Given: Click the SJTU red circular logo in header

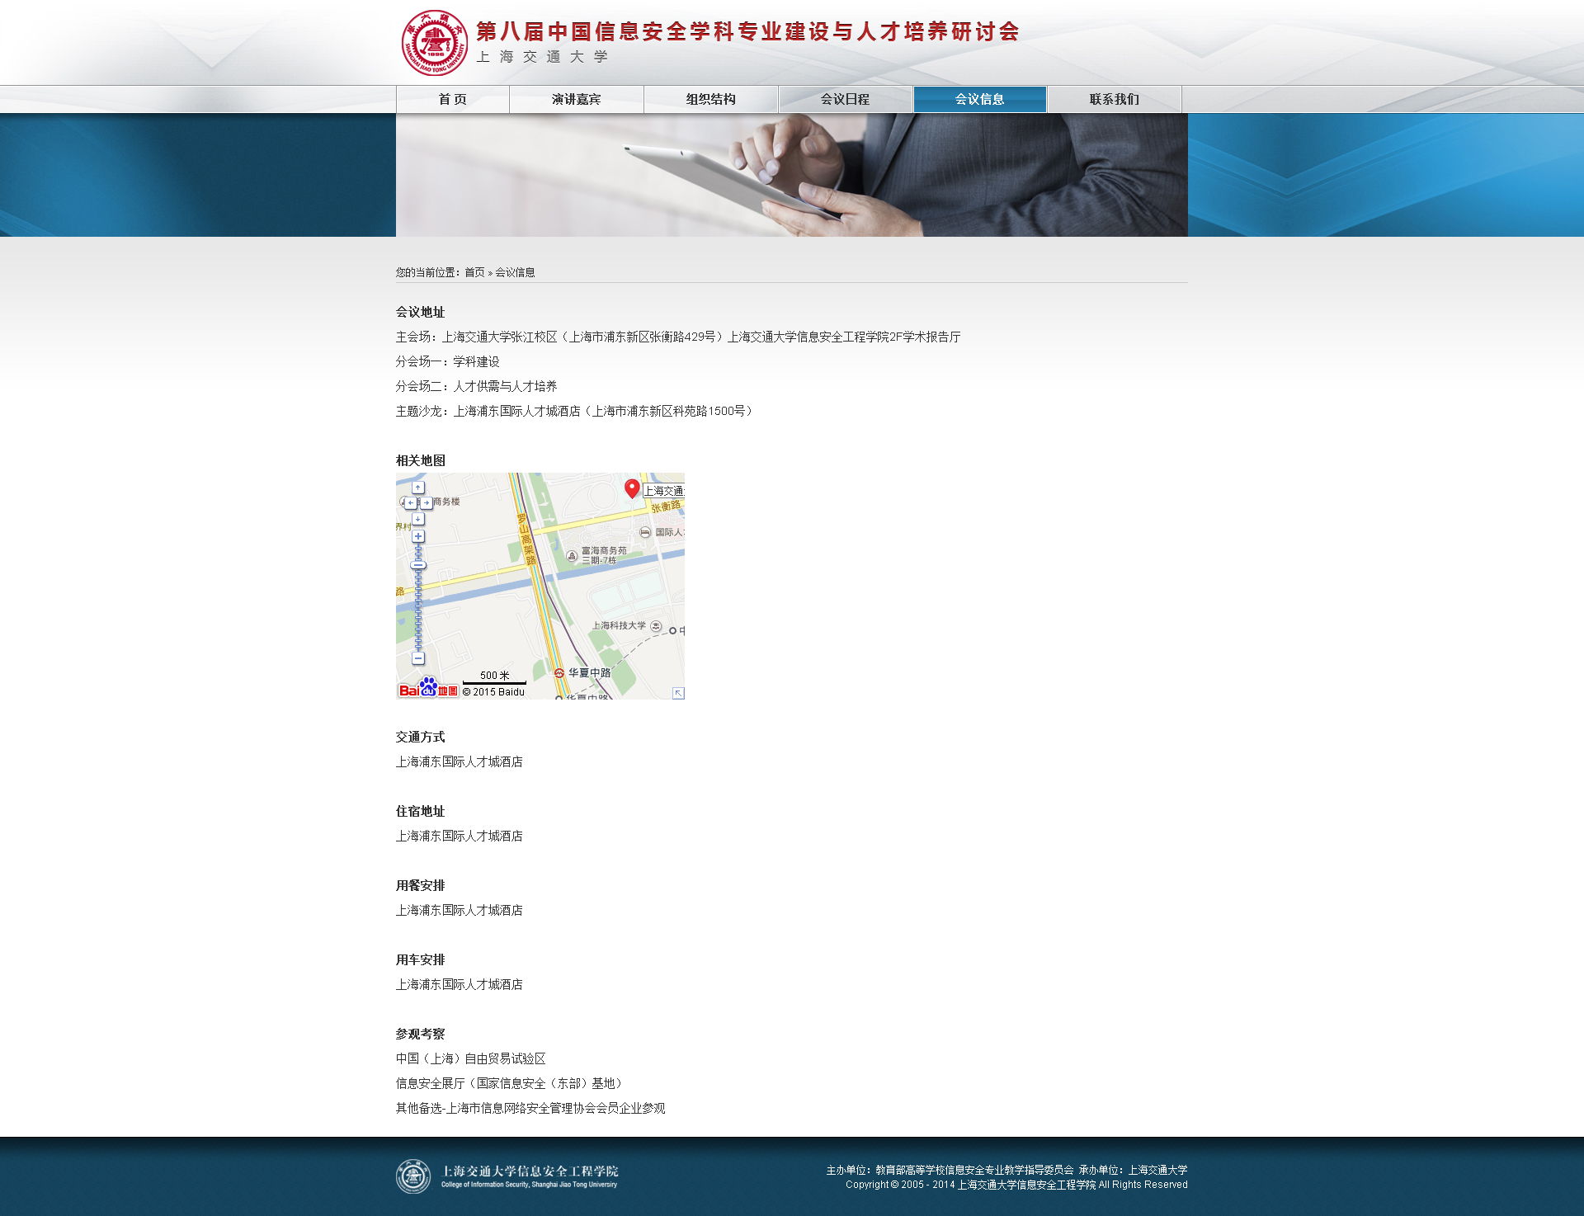Looking at the screenshot, I should coord(434,43).
